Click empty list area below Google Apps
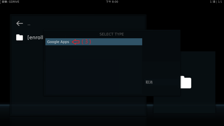The width and height of the screenshot is (224, 126). [x=94, y=70]
